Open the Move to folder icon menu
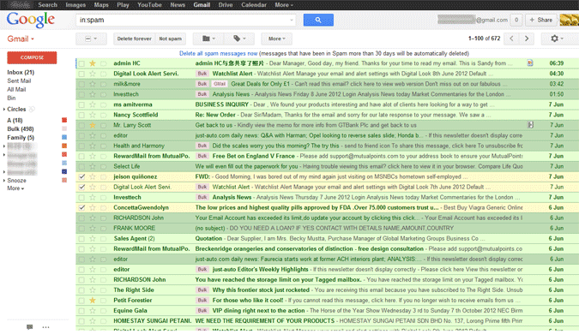Screen dimensions: 579x334 tap(208, 39)
